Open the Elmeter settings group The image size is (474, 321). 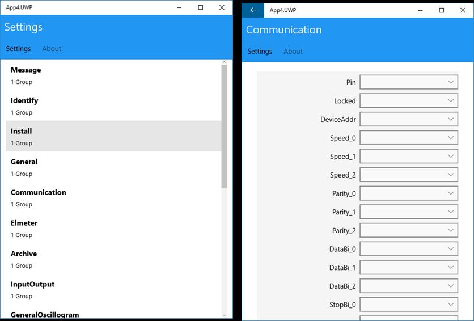(x=113, y=228)
